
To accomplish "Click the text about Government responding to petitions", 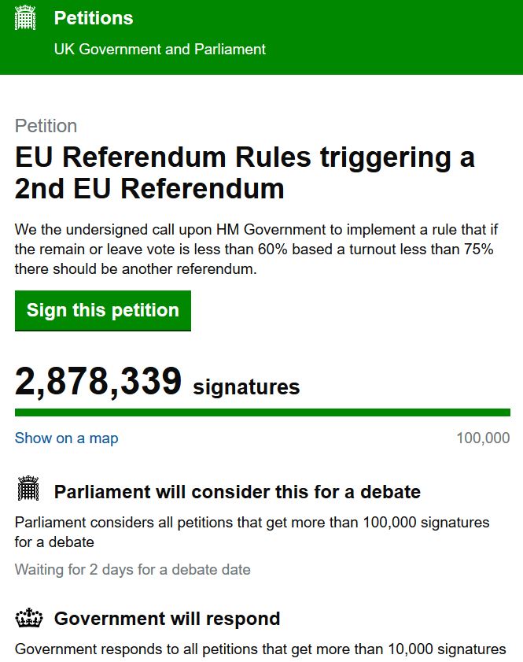I will tap(260, 649).
